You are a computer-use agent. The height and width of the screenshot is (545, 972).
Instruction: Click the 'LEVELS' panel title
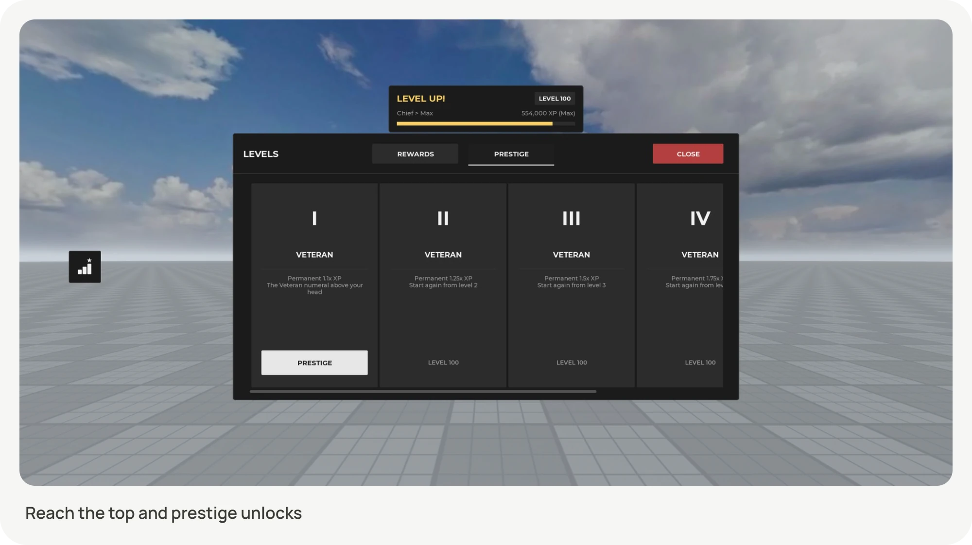pos(261,154)
